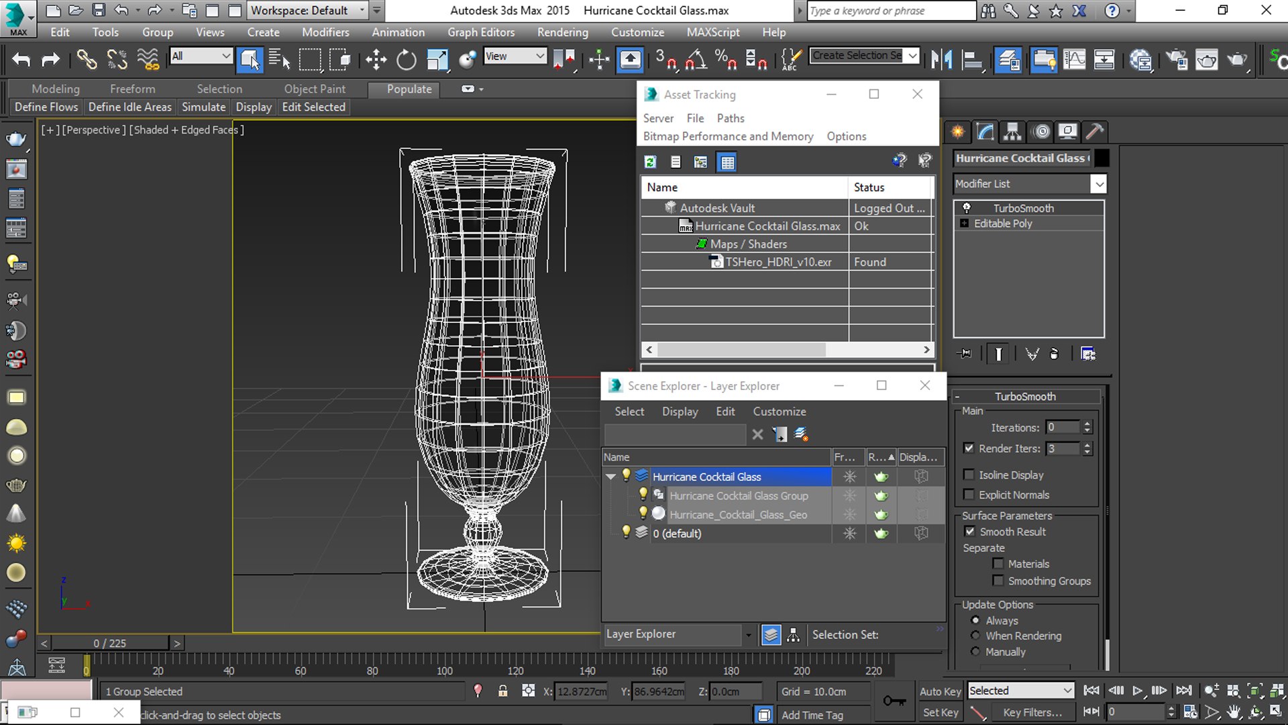The height and width of the screenshot is (725, 1288).
Task: Open the Rendering menu
Action: tap(562, 32)
